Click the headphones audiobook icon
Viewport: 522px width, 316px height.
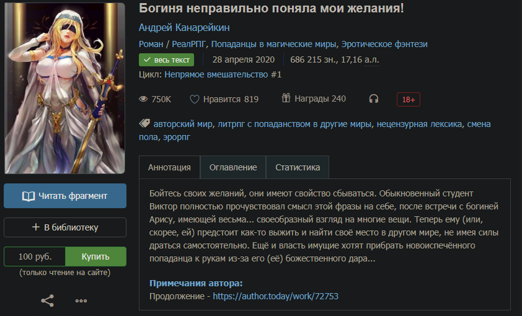374,99
